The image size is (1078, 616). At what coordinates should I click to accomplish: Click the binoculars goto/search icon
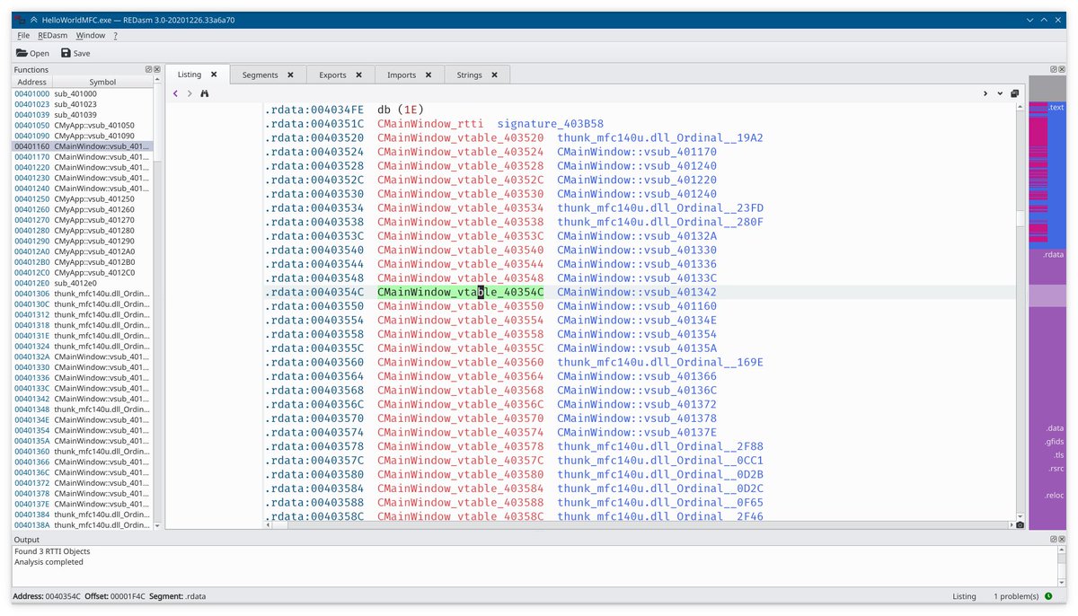pyautogui.click(x=205, y=93)
